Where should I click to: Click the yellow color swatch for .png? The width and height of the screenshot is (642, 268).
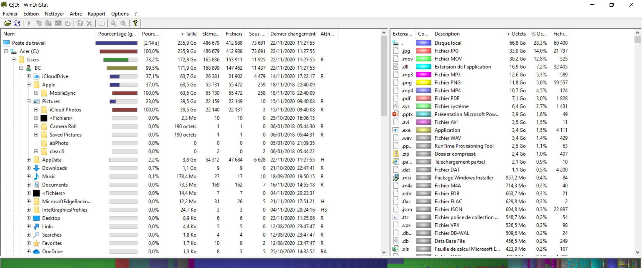423,82
